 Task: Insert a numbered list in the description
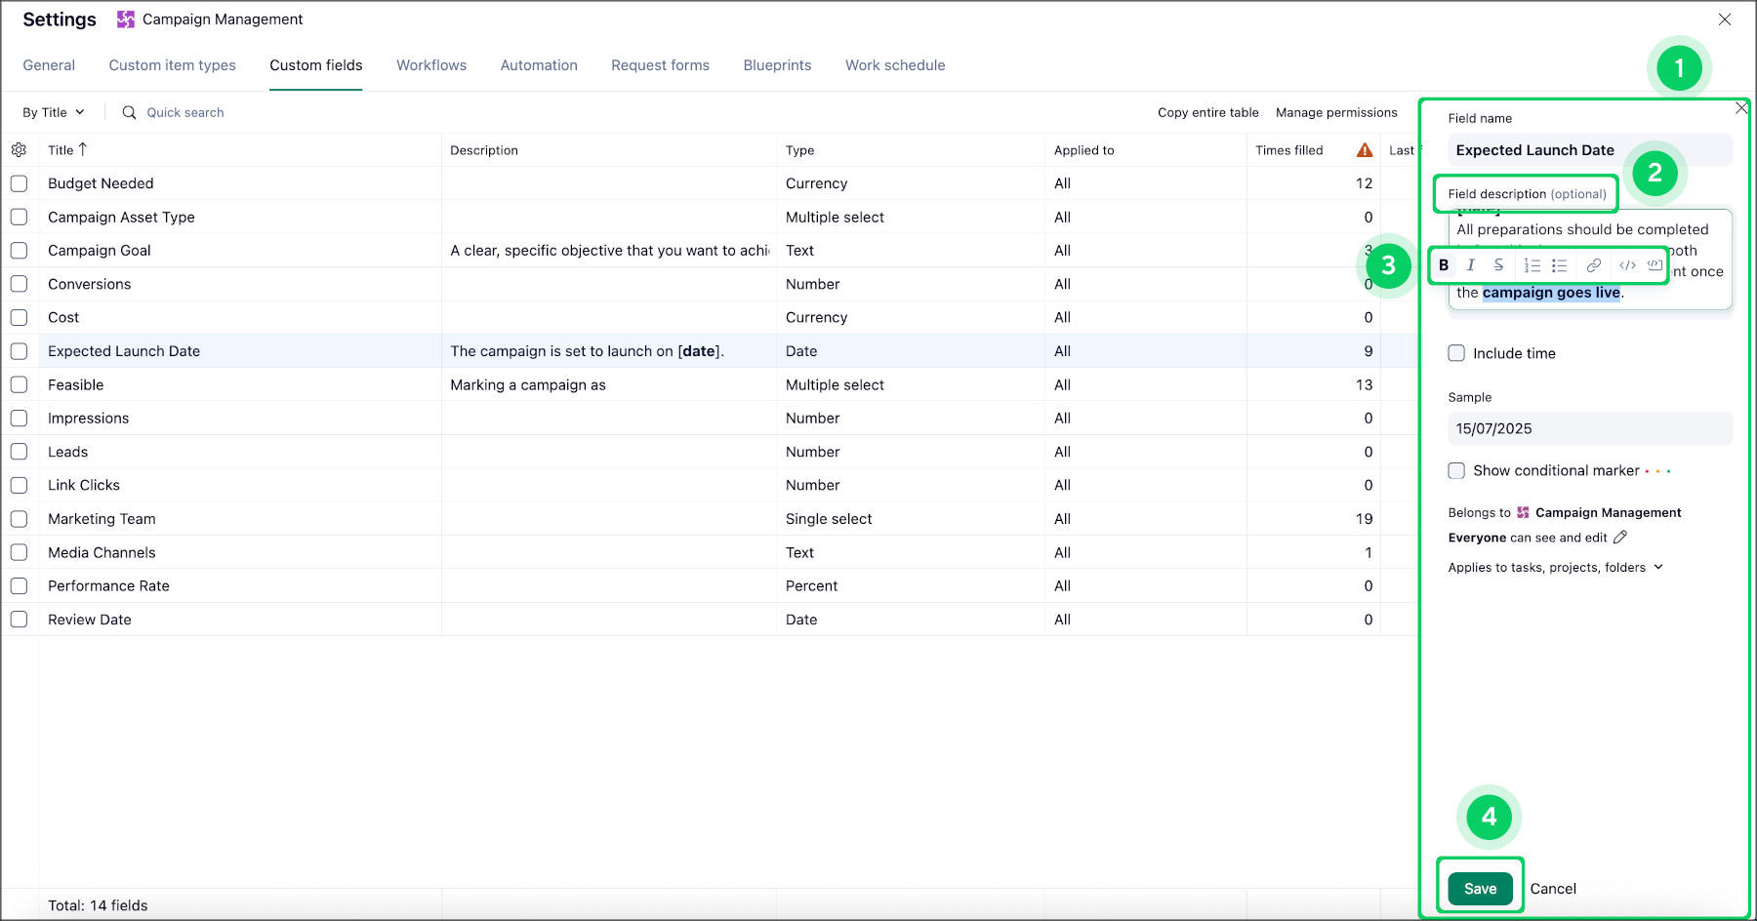[x=1532, y=264]
